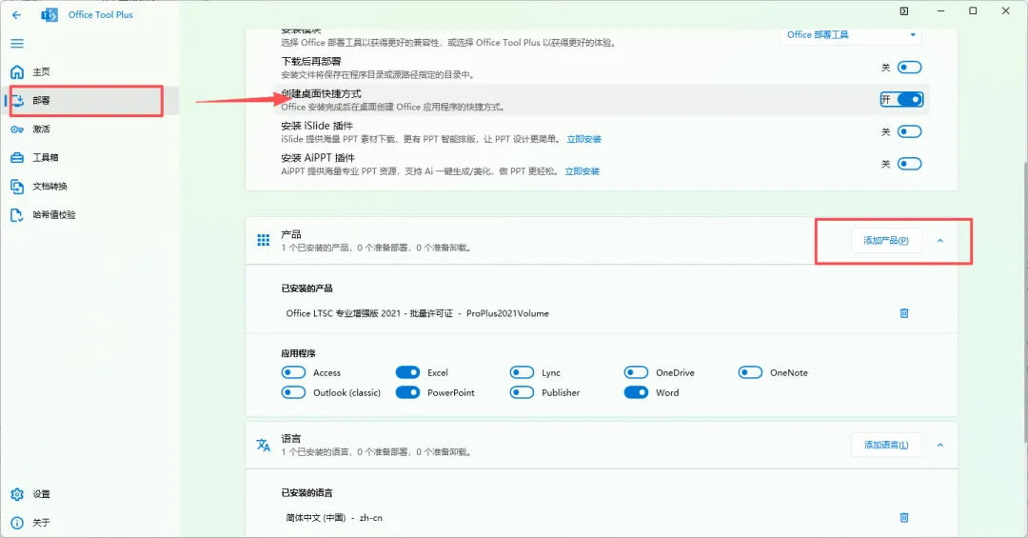Open 文档转换 in sidebar

coord(89,187)
